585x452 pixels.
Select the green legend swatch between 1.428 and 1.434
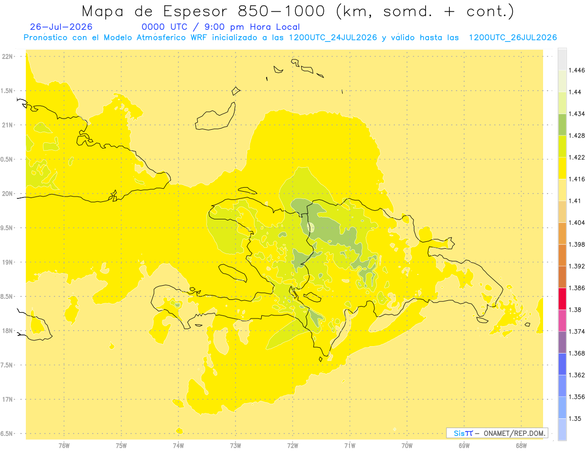pyautogui.click(x=562, y=124)
